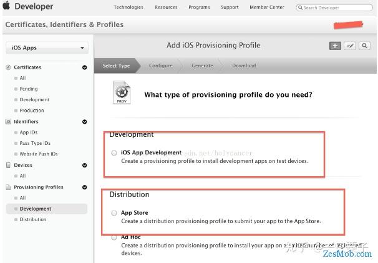The image size is (378, 263).
Task: Click the Configure step in wizard
Action: (161, 66)
